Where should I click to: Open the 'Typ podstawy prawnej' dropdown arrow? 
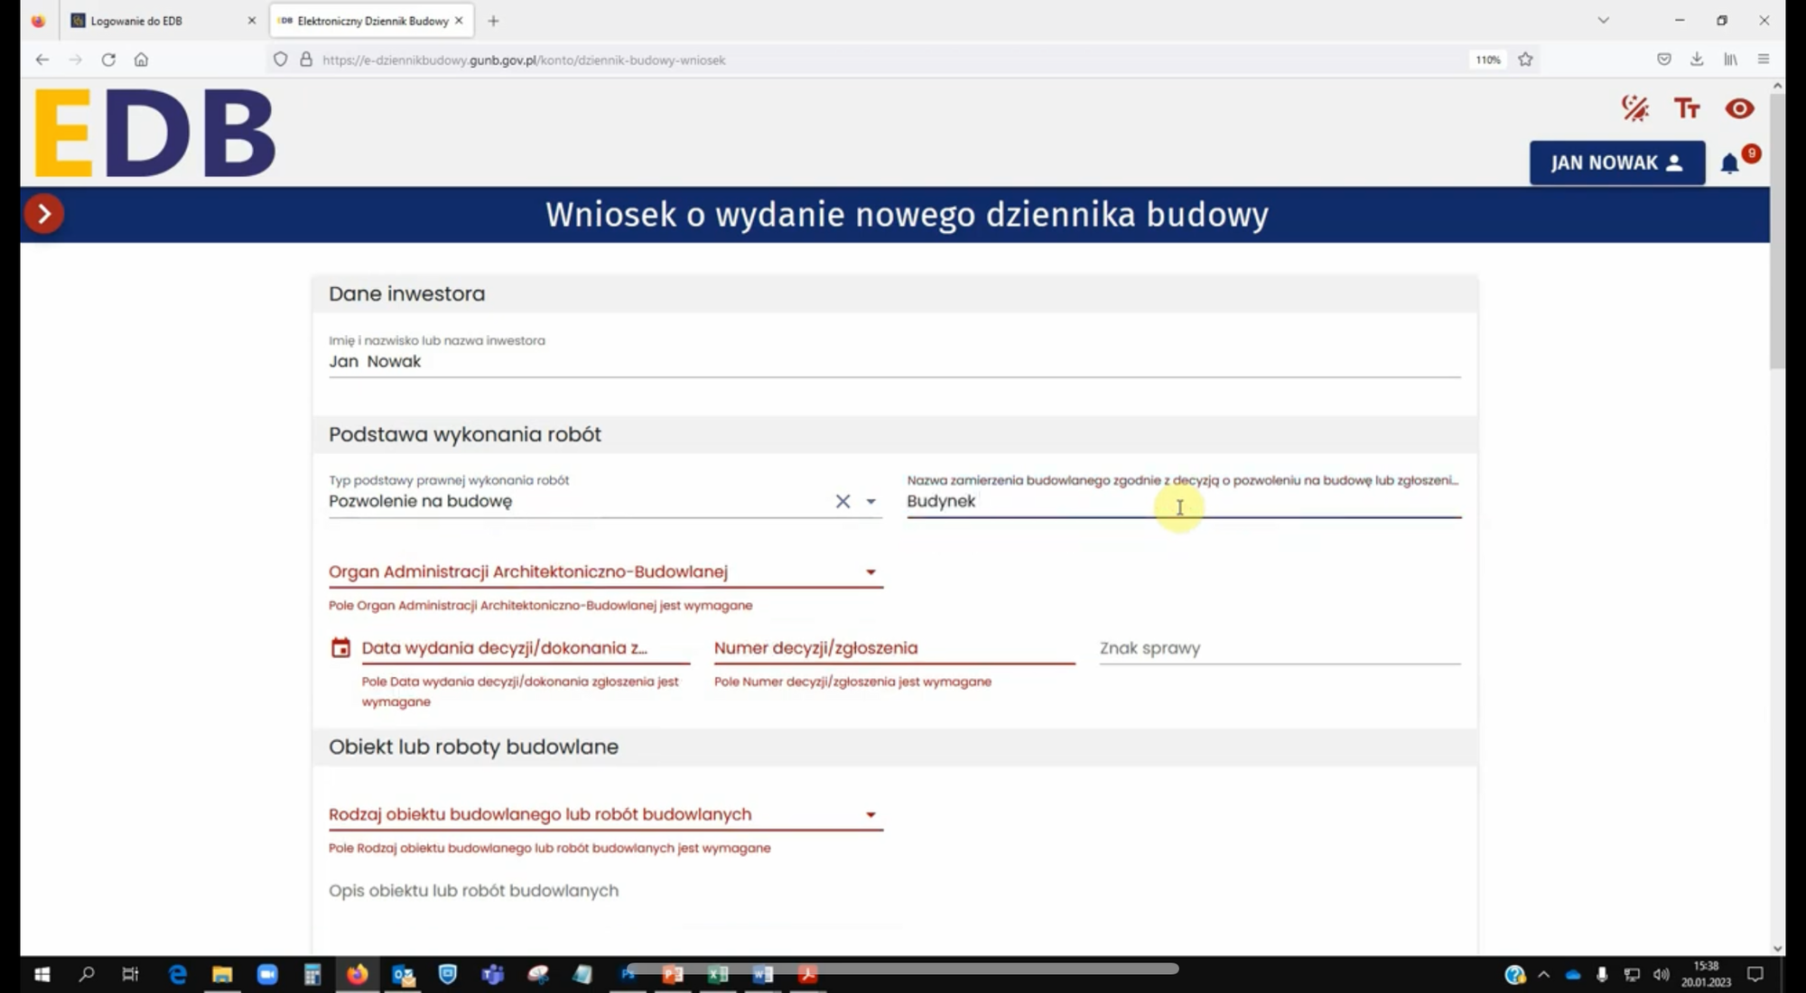870,501
